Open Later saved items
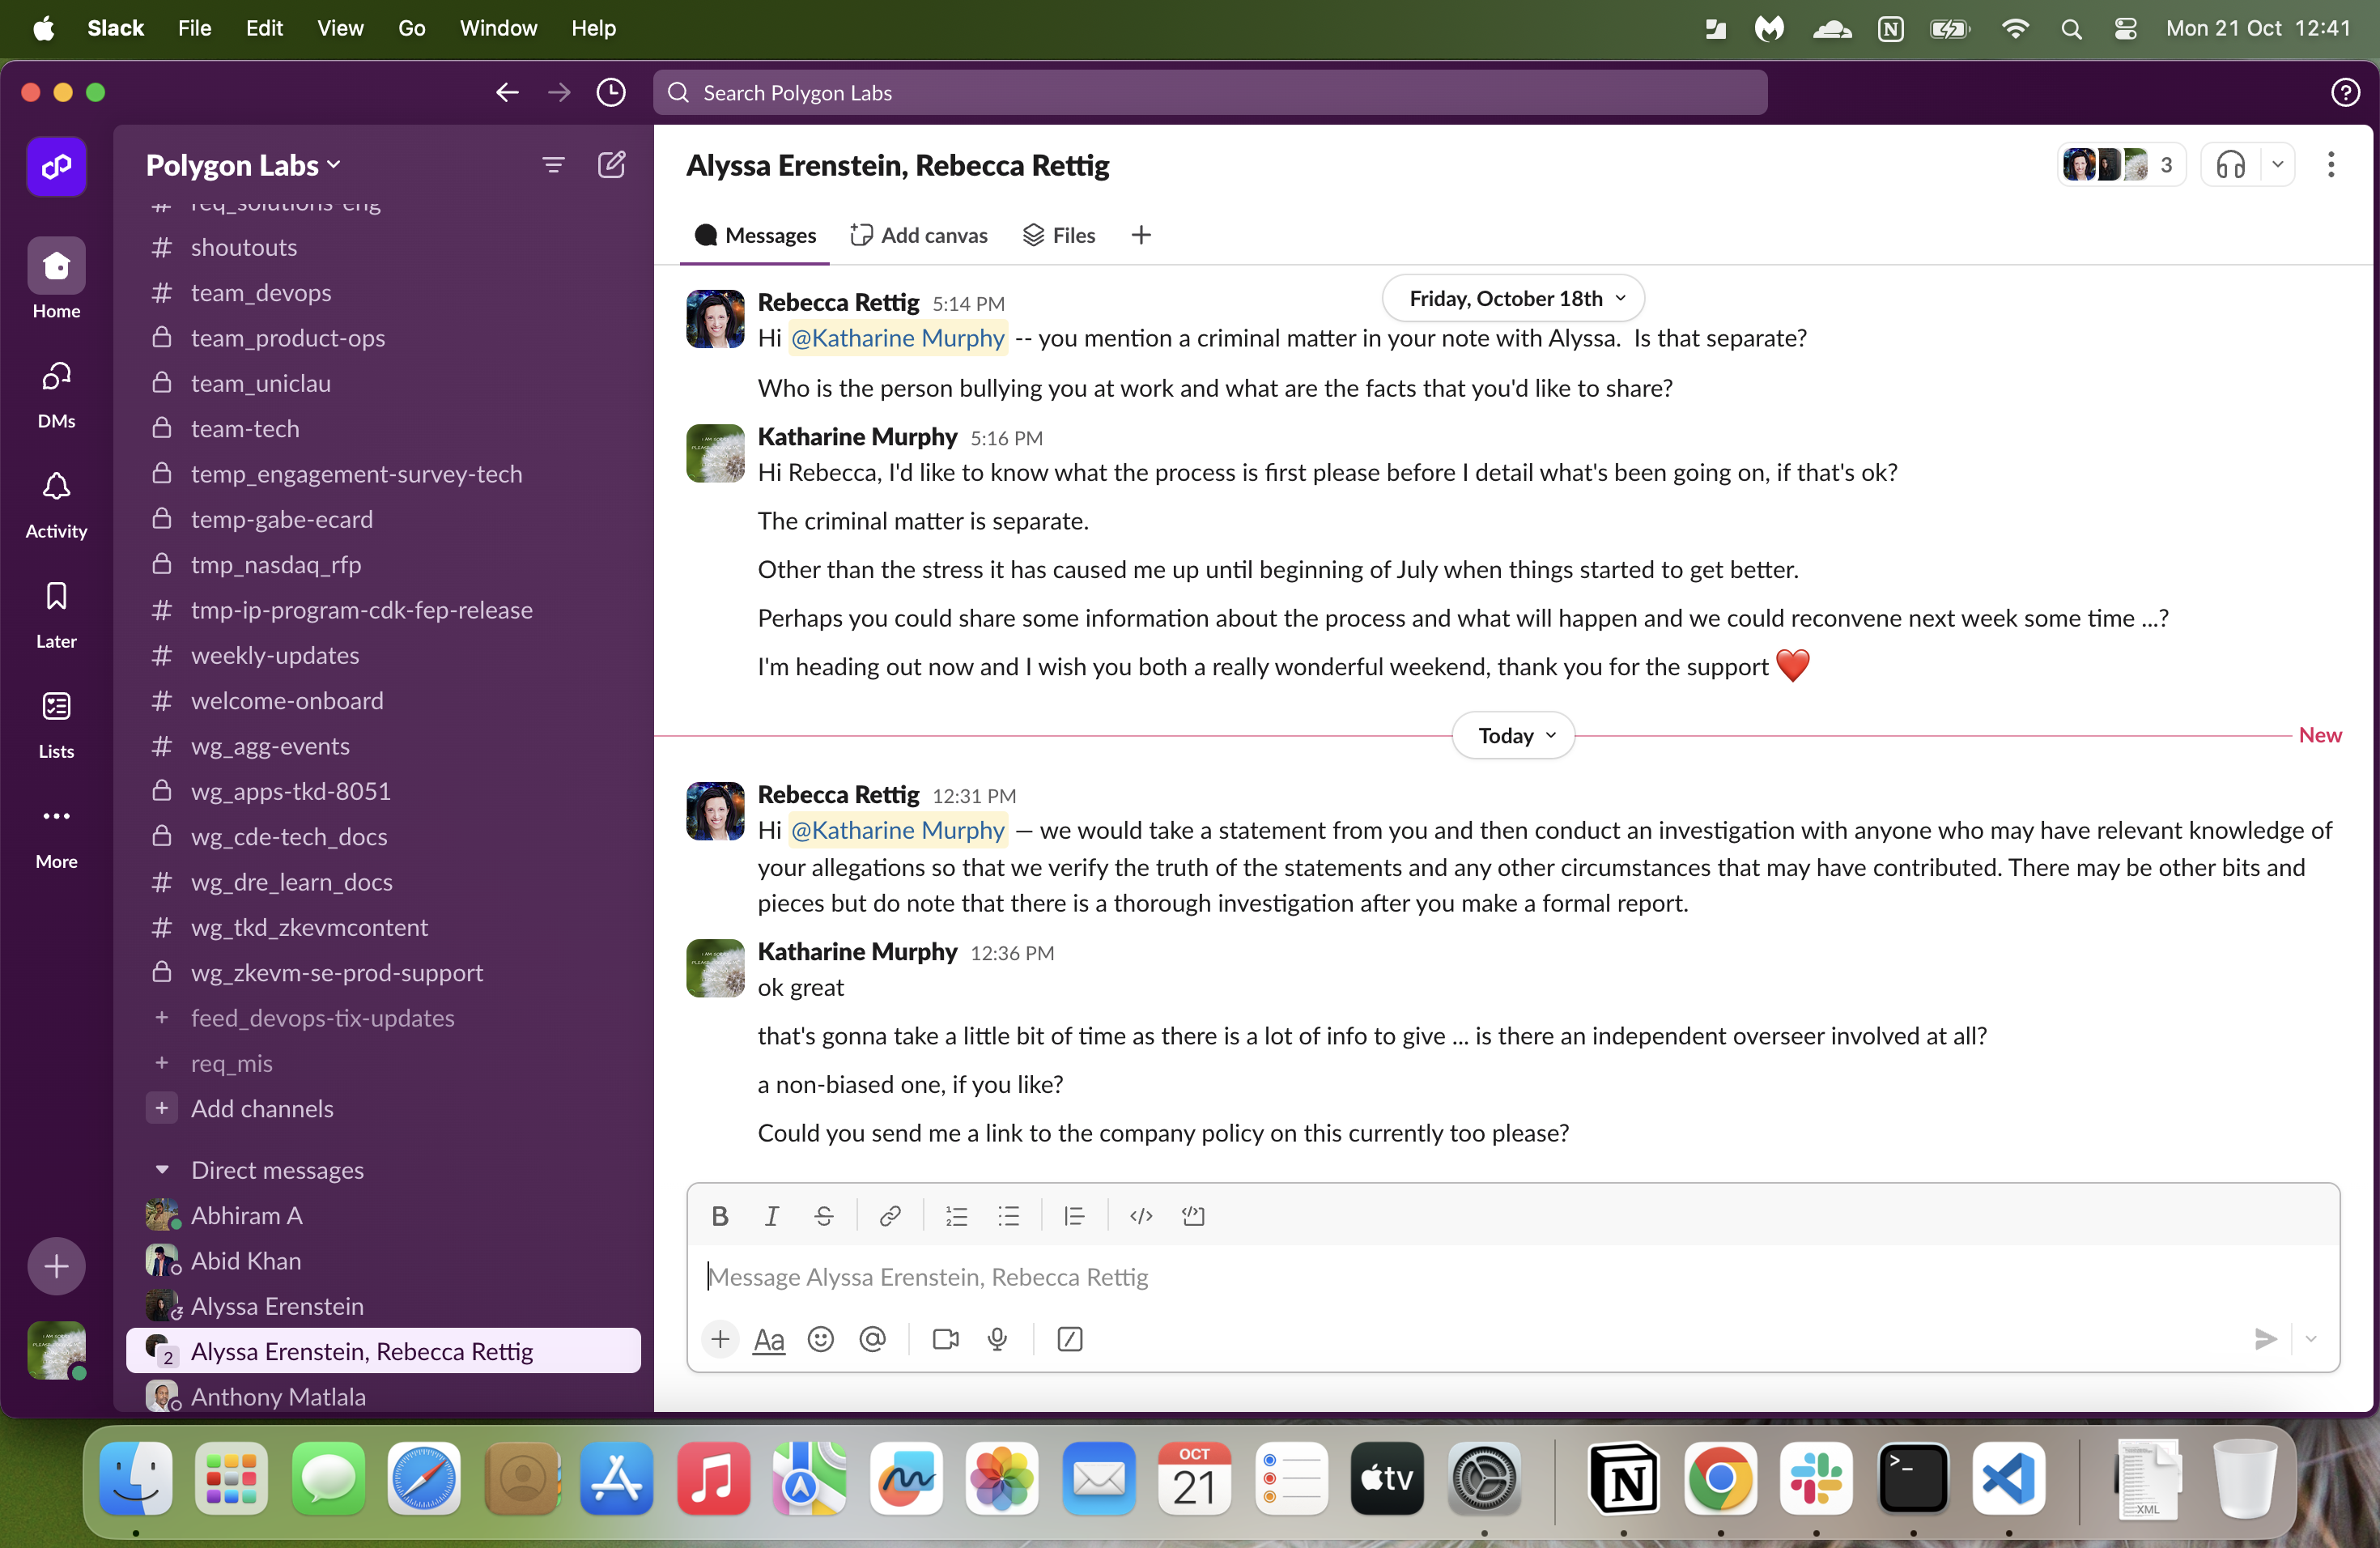The width and height of the screenshot is (2380, 1548). (57, 614)
